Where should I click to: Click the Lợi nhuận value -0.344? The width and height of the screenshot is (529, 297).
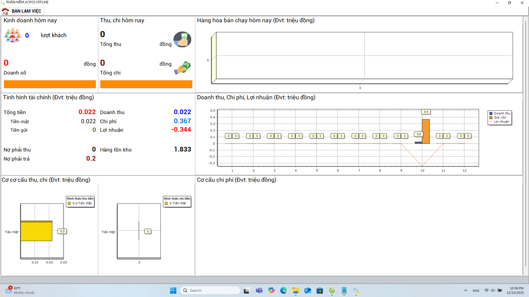181,130
